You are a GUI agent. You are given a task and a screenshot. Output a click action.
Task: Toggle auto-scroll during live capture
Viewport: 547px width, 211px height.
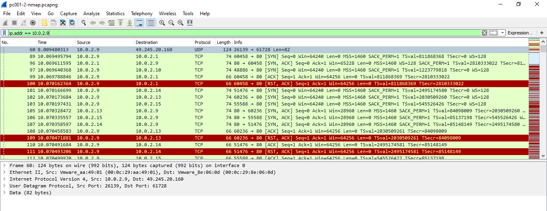click(x=139, y=23)
